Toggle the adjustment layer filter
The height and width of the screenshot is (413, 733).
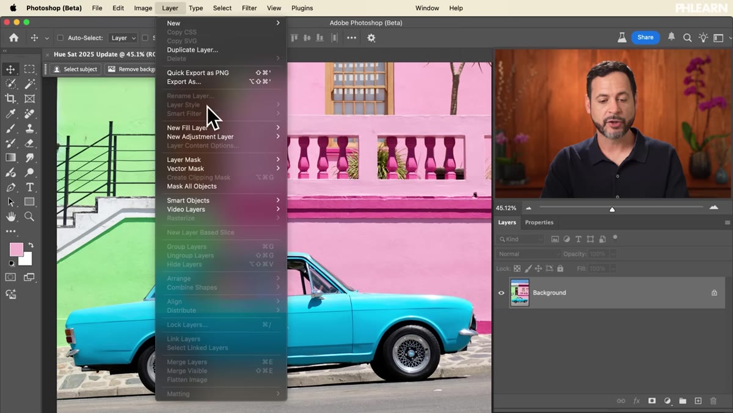566,239
